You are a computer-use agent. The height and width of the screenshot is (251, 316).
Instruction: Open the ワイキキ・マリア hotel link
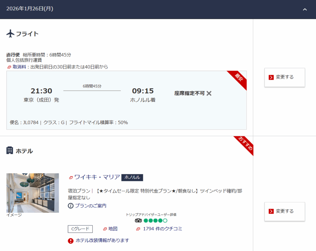tap(97, 177)
